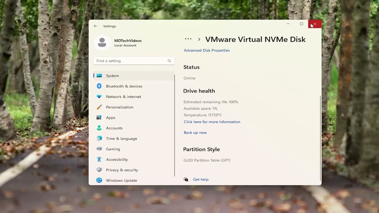Click the Time & language globe icon
Viewport: 379px width, 213px height.
(99, 138)
